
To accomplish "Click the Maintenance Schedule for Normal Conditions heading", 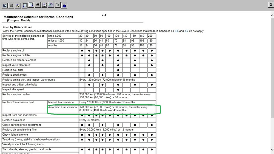I will tap(38, 17).
